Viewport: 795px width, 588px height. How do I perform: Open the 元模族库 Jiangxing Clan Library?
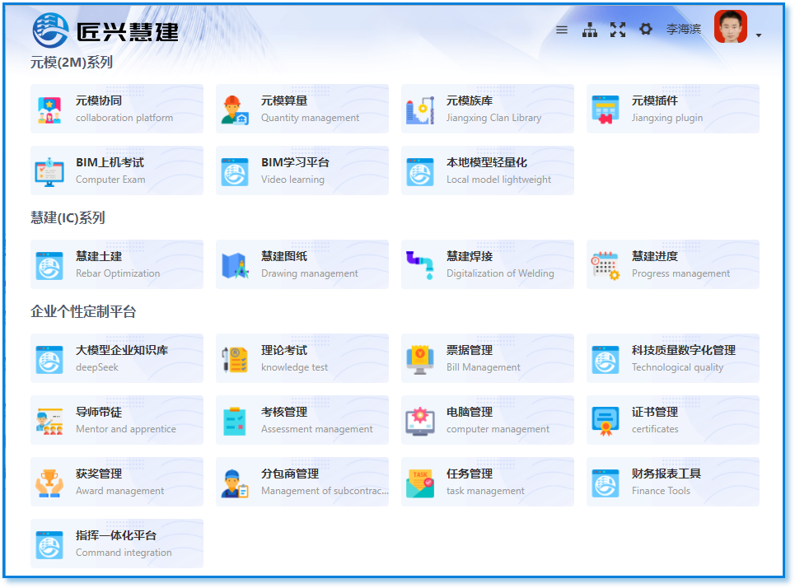[487, 108]
